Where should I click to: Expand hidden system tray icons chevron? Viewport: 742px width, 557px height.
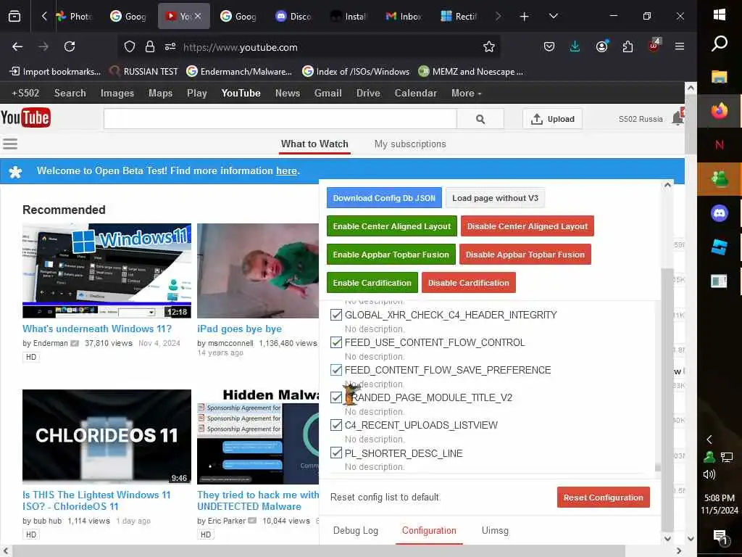pyautogui.click(x=709, y=440)
